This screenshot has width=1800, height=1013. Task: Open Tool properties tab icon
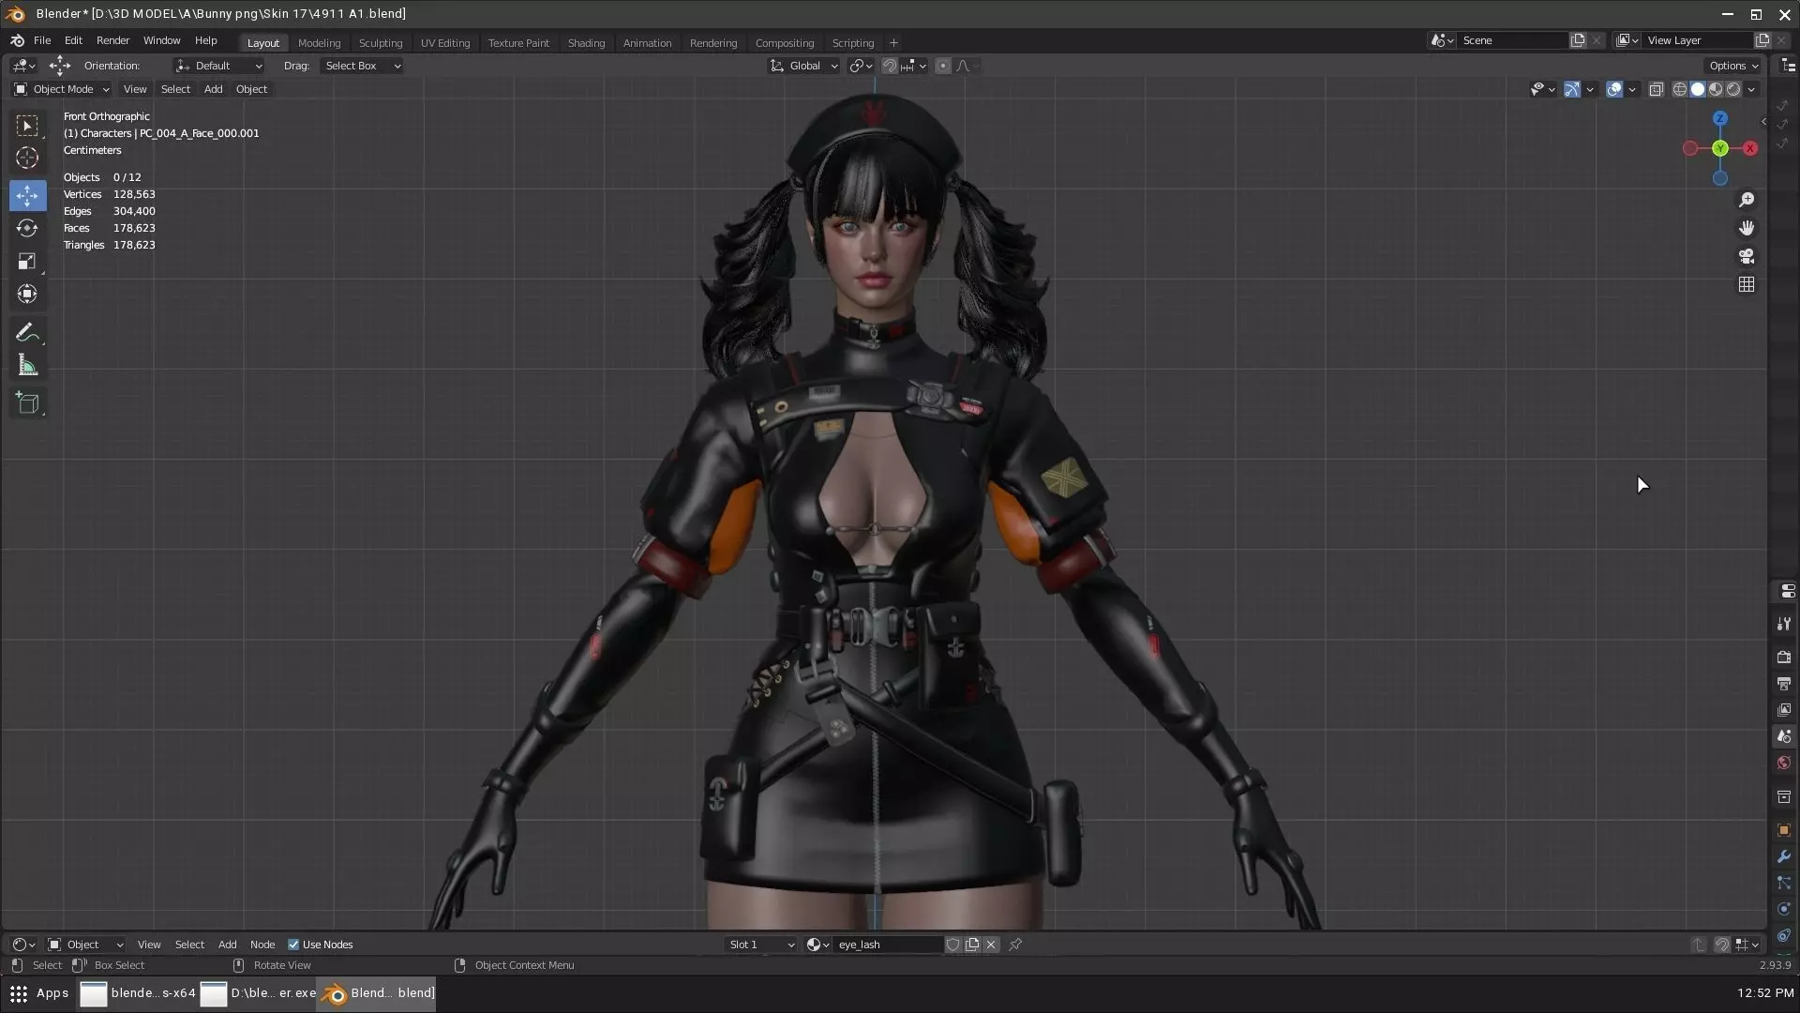click(1784, 624)
